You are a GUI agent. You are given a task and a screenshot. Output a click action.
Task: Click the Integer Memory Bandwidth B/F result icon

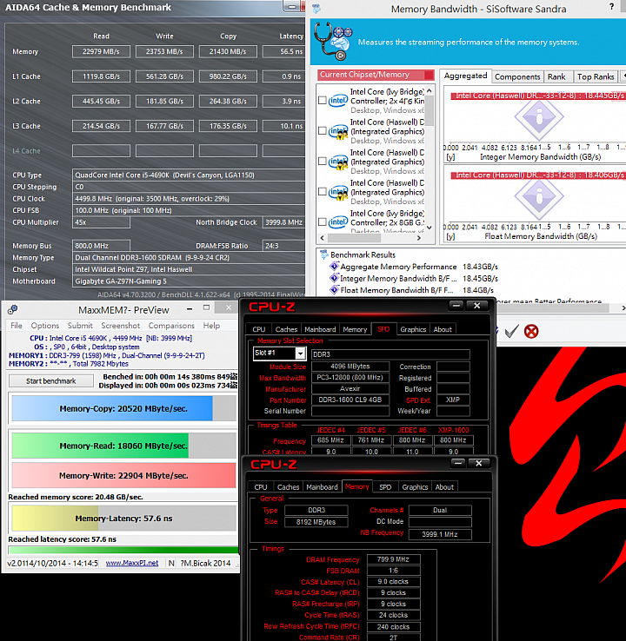[x=334, y=279]
